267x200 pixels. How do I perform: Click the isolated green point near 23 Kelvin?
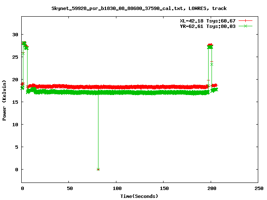click(x=212, y=65)
